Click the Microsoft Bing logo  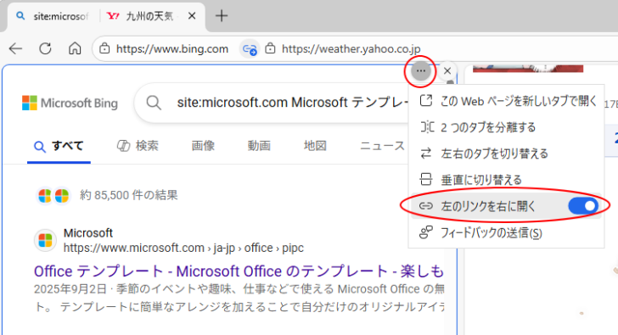pyautogui.click(x=70, y=103)
